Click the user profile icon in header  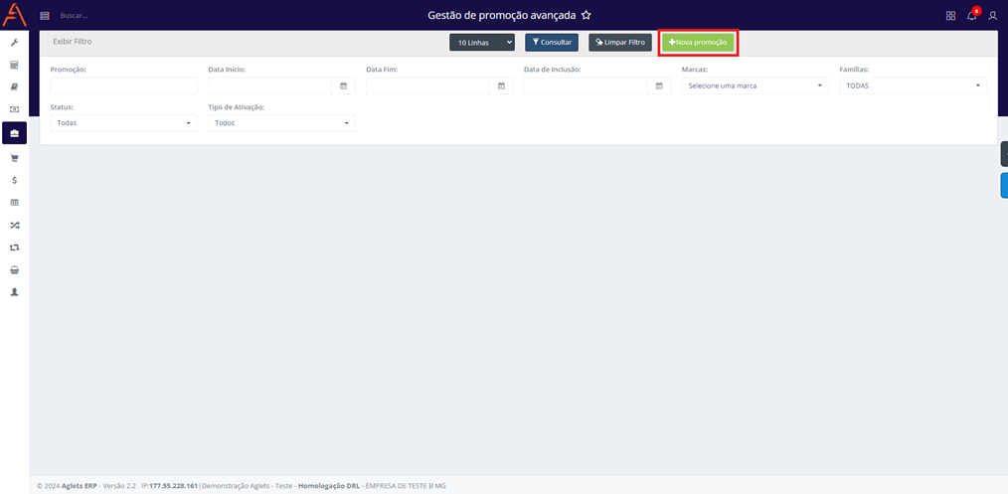[992, 16]
